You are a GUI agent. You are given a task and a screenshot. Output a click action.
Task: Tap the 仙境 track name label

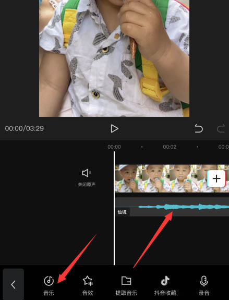122,212
